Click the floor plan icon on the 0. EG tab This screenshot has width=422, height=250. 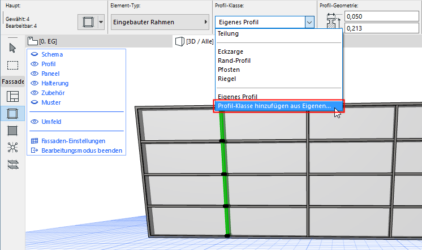33,41
